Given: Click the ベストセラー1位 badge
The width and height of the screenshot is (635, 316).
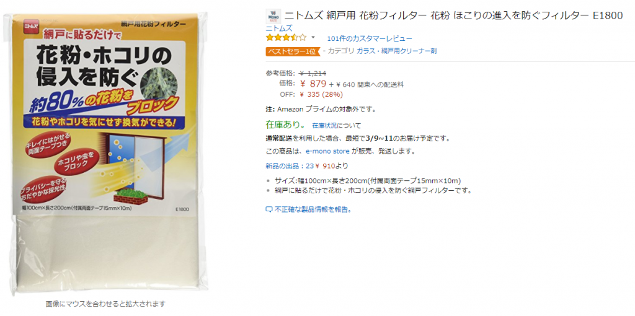Looking at the screenshot, I should [x=293, y=51].
